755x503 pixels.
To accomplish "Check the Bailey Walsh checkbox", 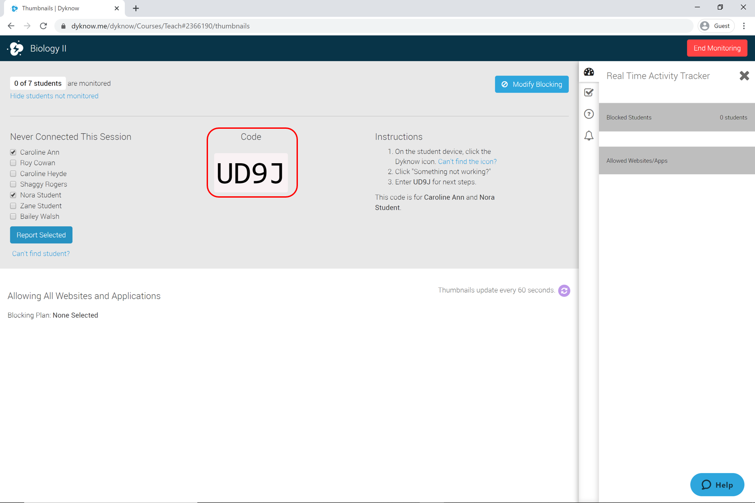I will click(x=13, y=216).
